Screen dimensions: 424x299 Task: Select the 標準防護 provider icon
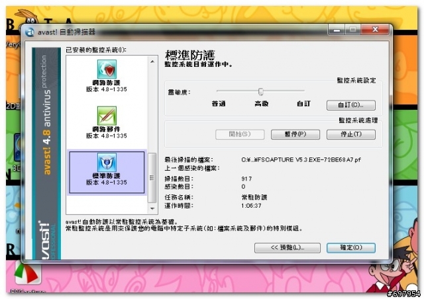[107, 162]
